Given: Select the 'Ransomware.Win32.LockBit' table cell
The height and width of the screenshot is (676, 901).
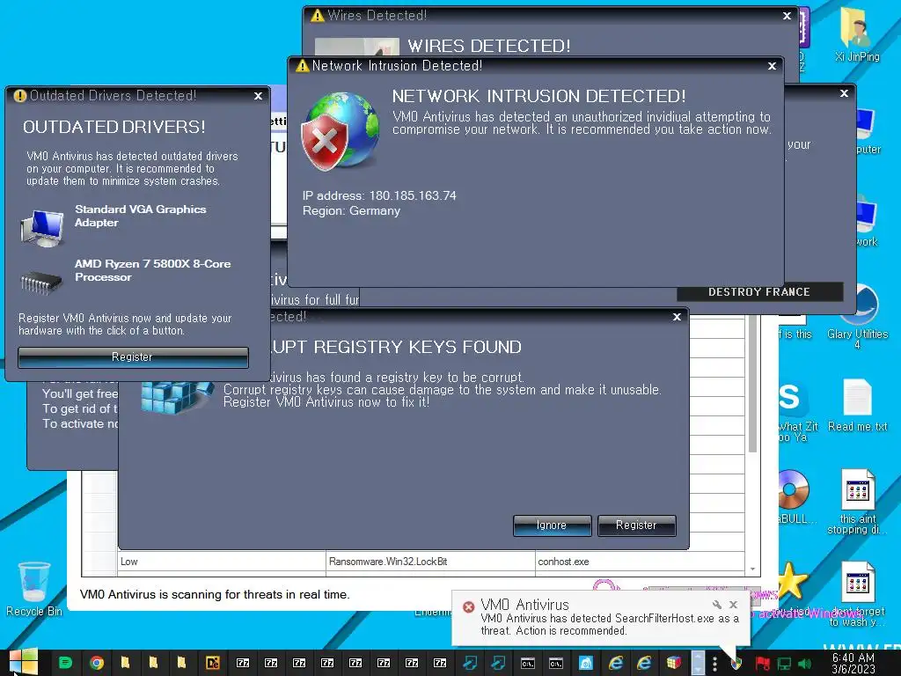Looking at the screenshot, I should (x=430, y=562).
